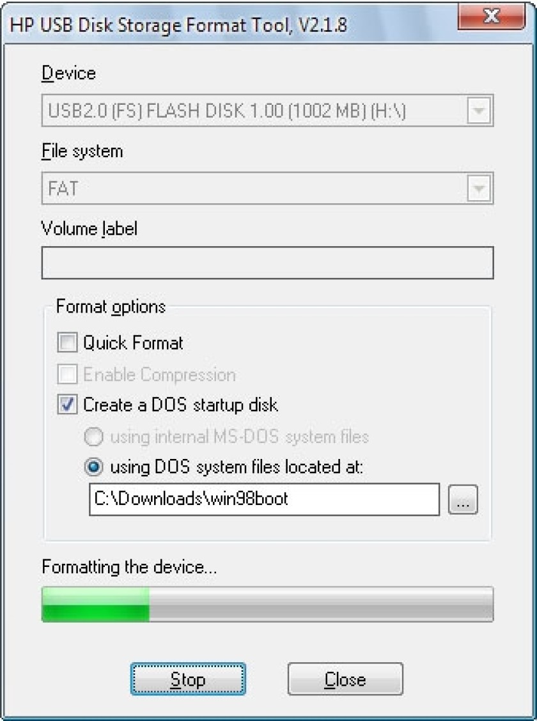Expand the File system dropdown arrow
The width and height of the screenshot is (537, 721).
click(479, 188)
